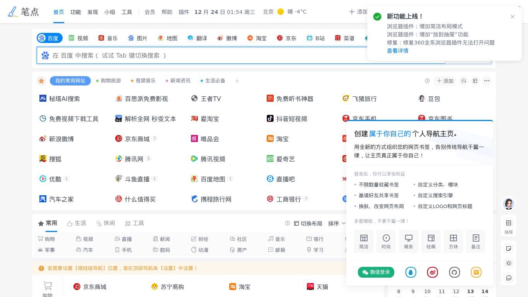Switch to the 视频音乐 category tab

(145, 81)
